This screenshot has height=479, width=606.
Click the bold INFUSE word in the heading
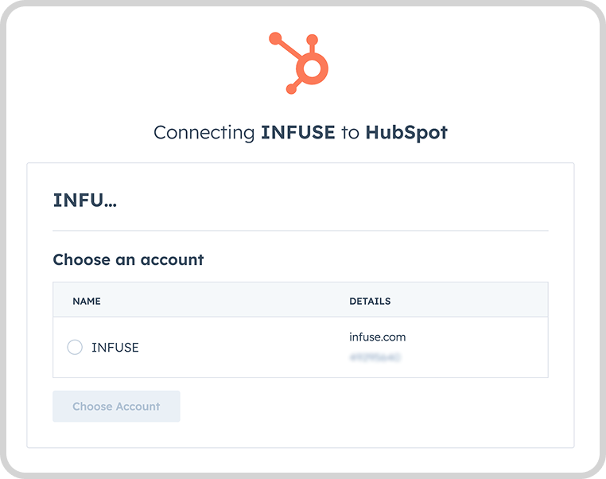pyautogui.click(x=298, y=132)
